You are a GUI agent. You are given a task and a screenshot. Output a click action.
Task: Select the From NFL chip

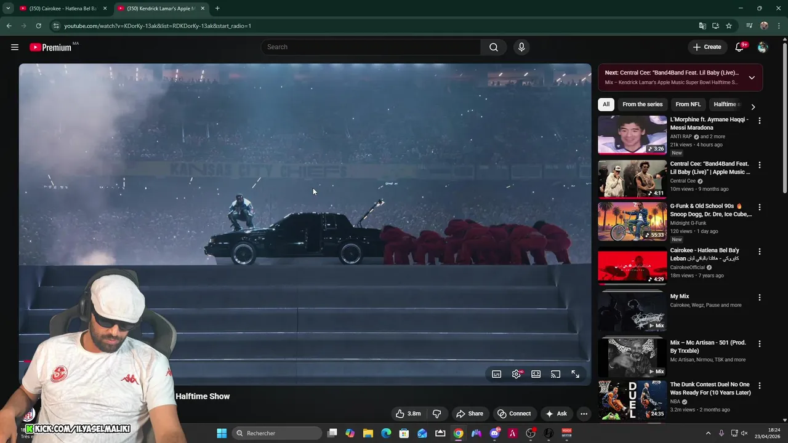(688, 105)
